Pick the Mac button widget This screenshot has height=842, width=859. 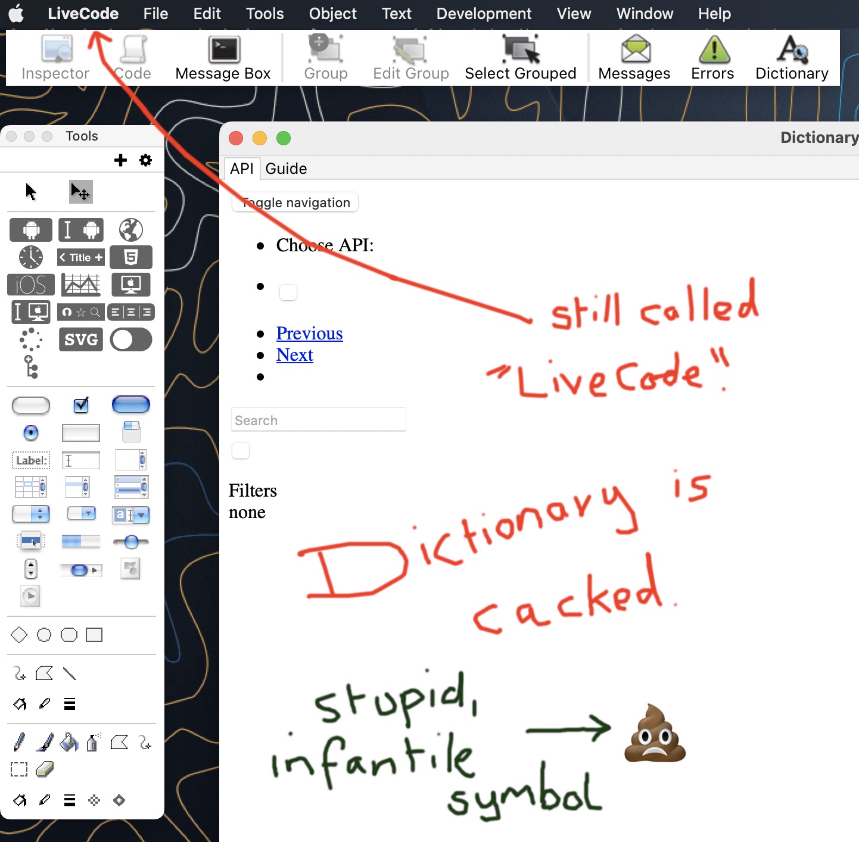coord(131,285)
